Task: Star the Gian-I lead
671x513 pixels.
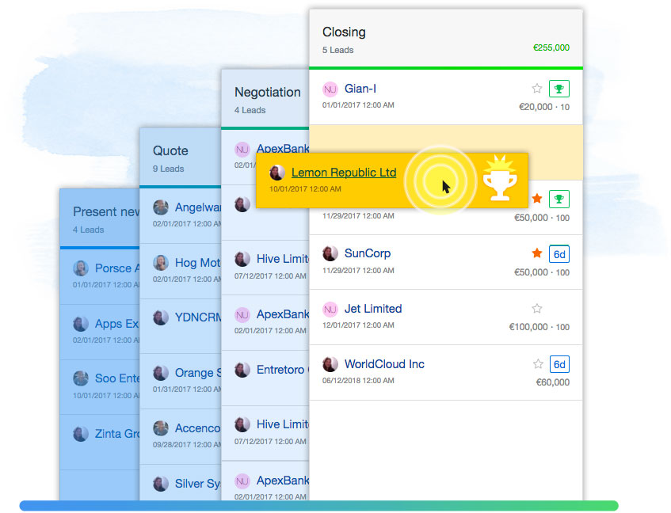Action: pos(537,89)
